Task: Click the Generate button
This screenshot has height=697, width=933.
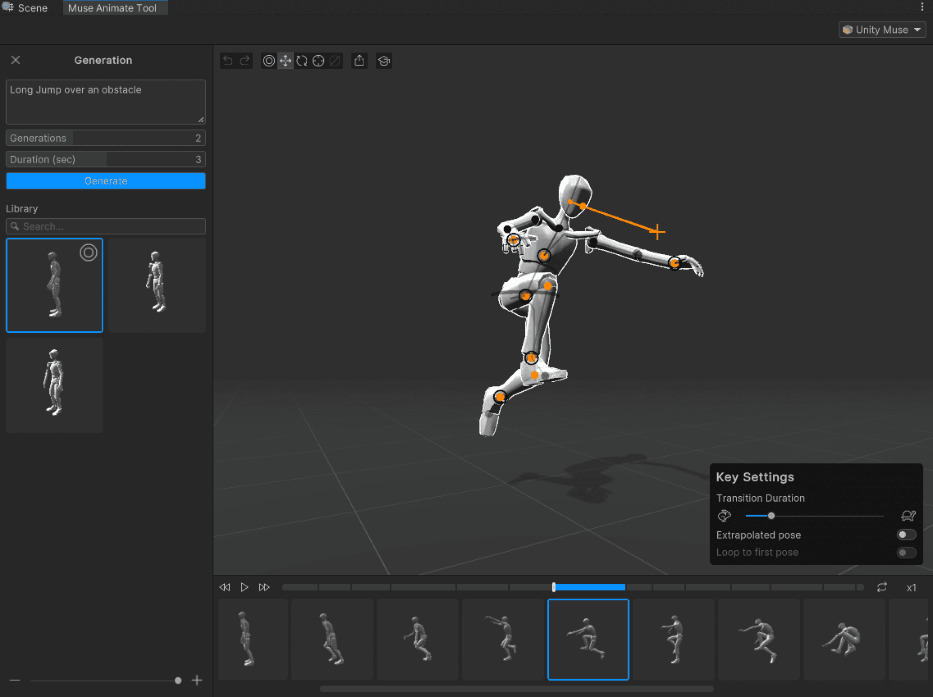Action: point(106,180)
